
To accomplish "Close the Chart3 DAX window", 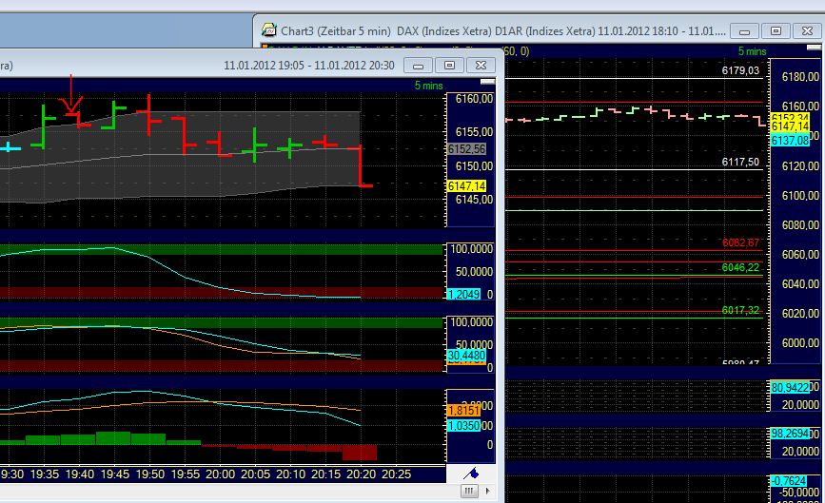I will (809, 30).
